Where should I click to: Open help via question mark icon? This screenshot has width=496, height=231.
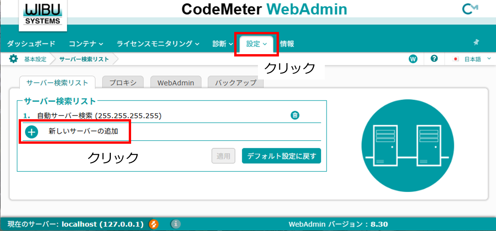tap(434, 59)
